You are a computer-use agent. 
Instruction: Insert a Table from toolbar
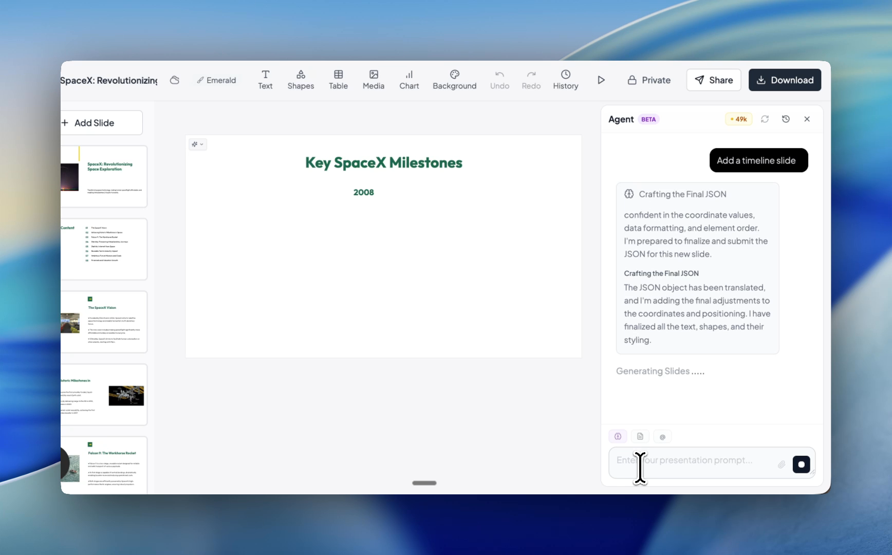coord(338,80)
